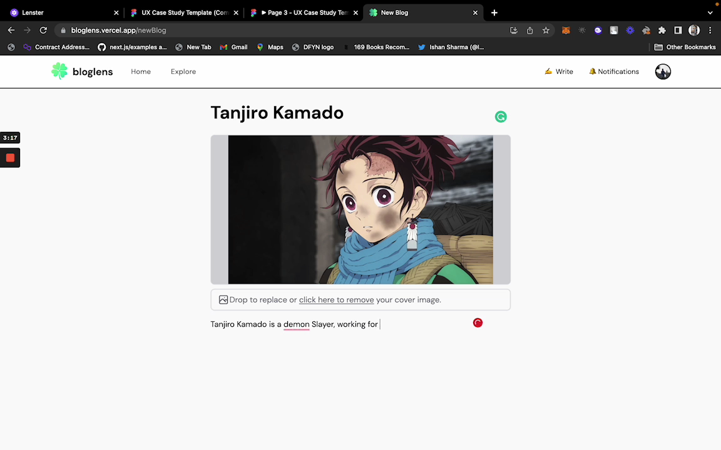The image size is (721, 450).
Task: Open a new browser tab
Action: click(x=494, y=13)
